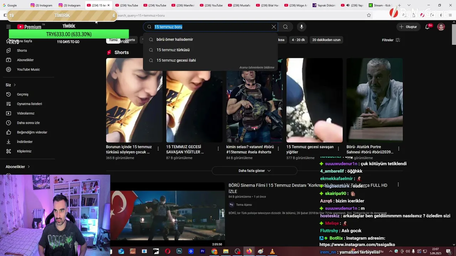Open short Borunun içinde 15 temmuz türküsü
Screen dimensions: 456x256
coord(134,100)
